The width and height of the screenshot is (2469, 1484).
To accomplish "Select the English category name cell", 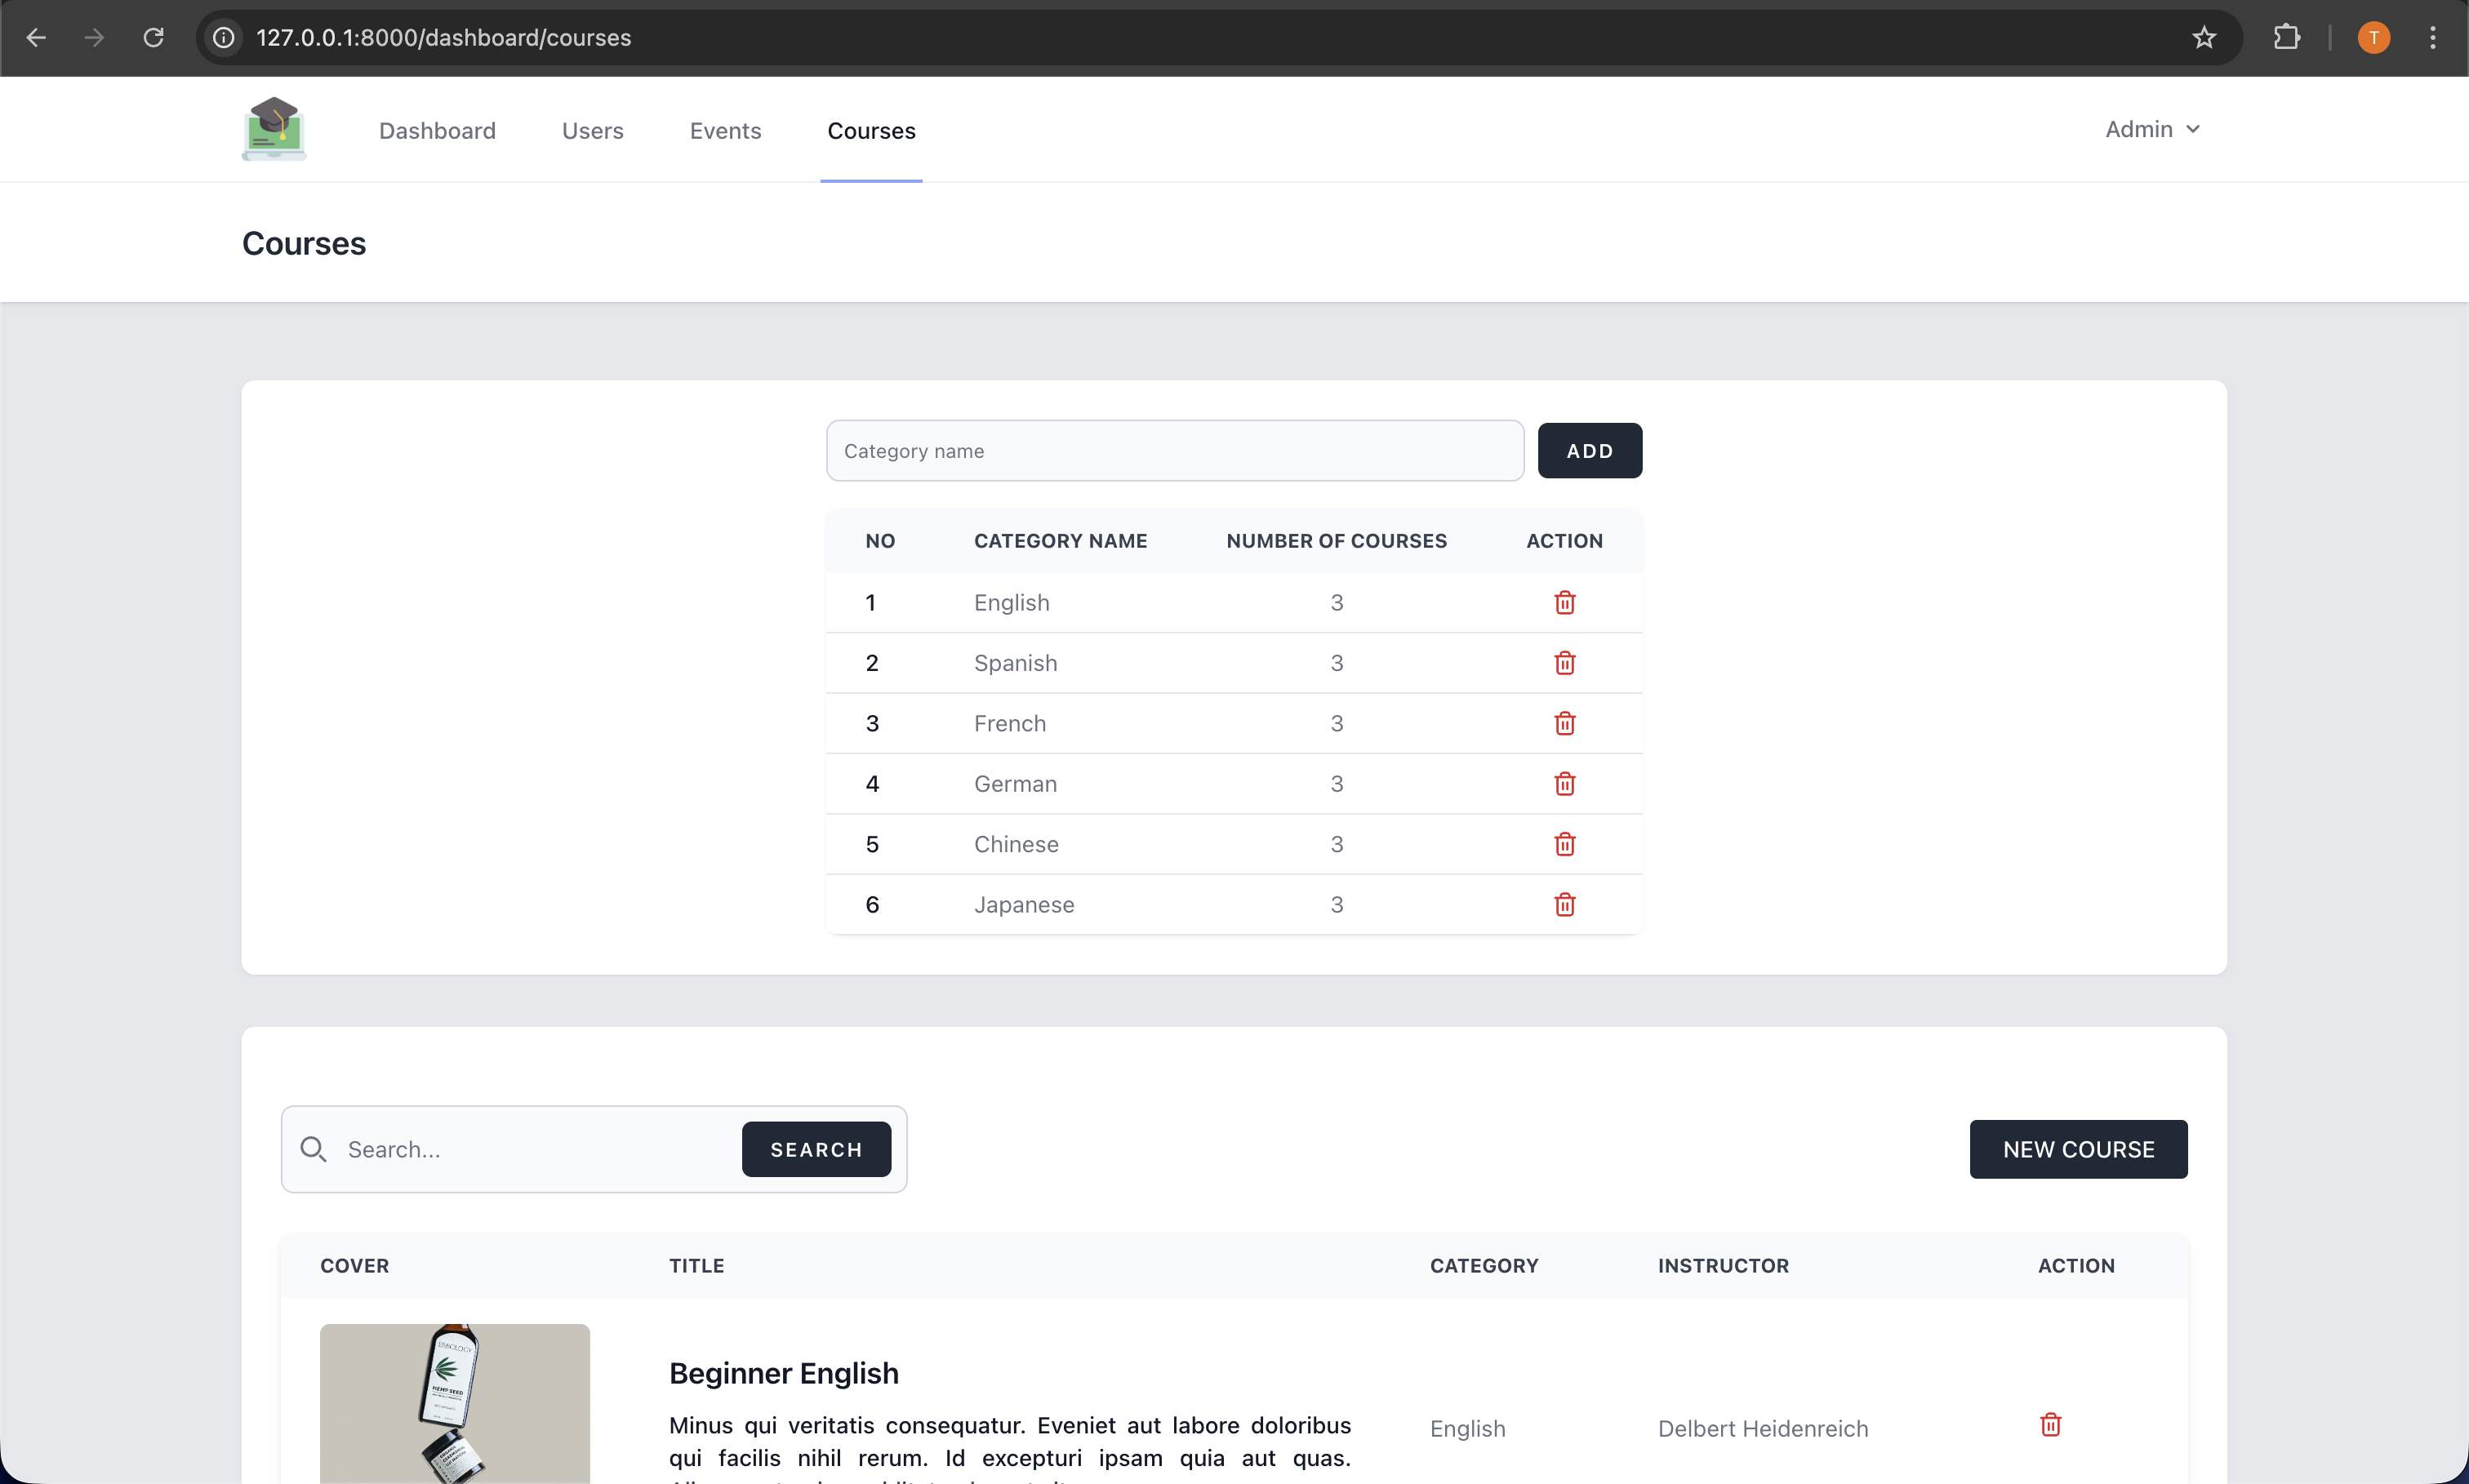I will click(1011, 602).
